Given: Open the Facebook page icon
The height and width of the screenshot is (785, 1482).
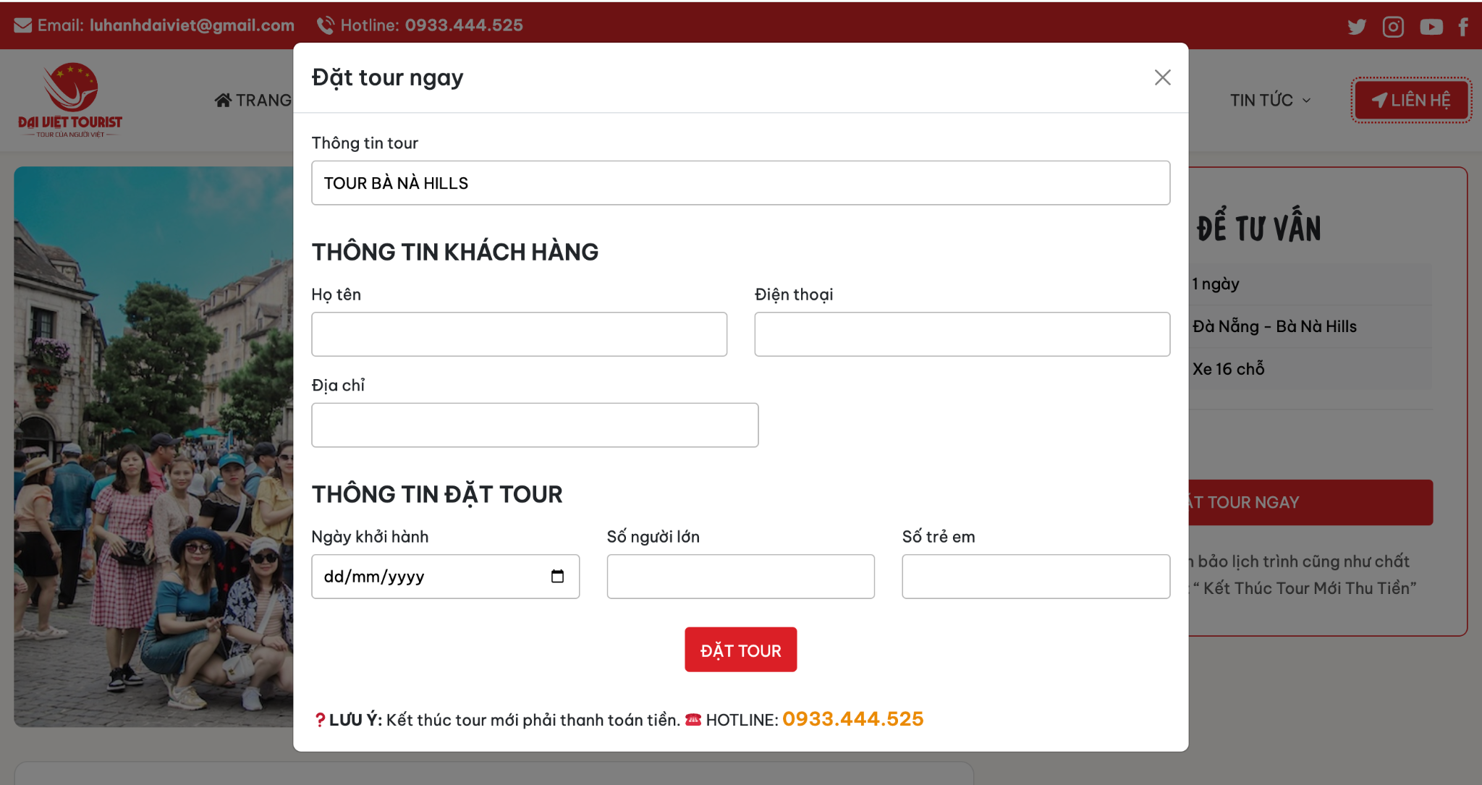Looking at the screenshot, I should tap(1465, 26).
